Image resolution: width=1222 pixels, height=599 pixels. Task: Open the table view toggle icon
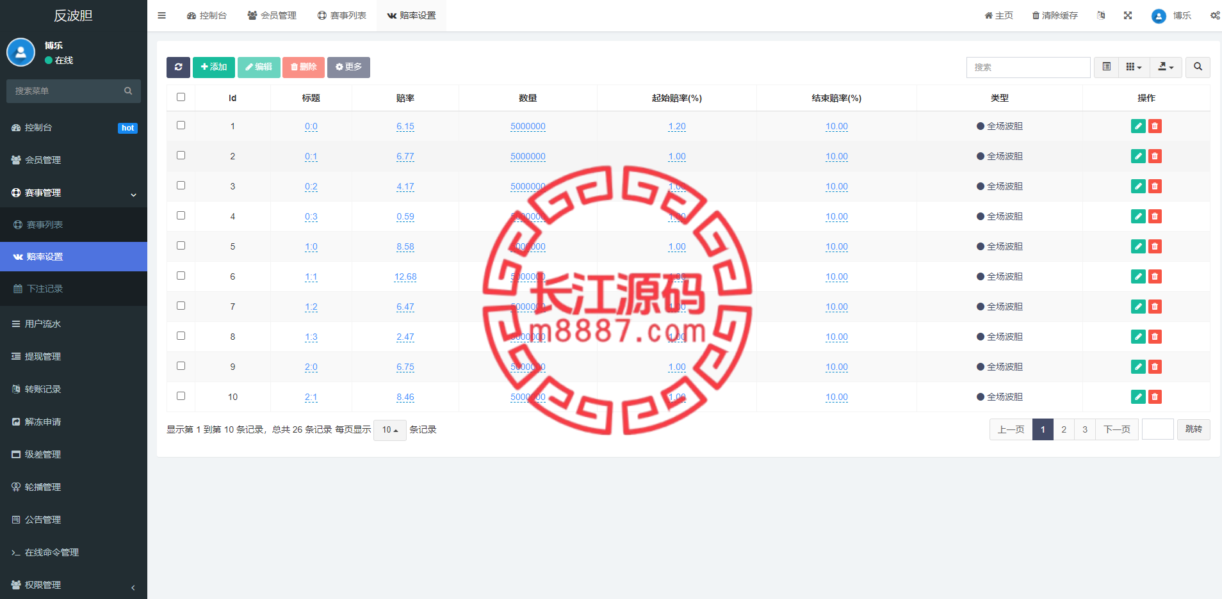point(1106,67)
